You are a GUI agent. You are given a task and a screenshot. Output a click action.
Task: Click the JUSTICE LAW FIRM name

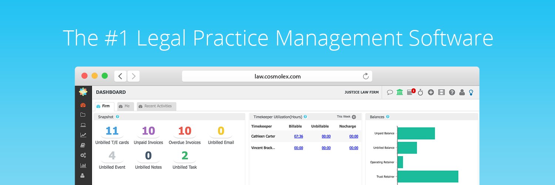[x=361, y=92]
